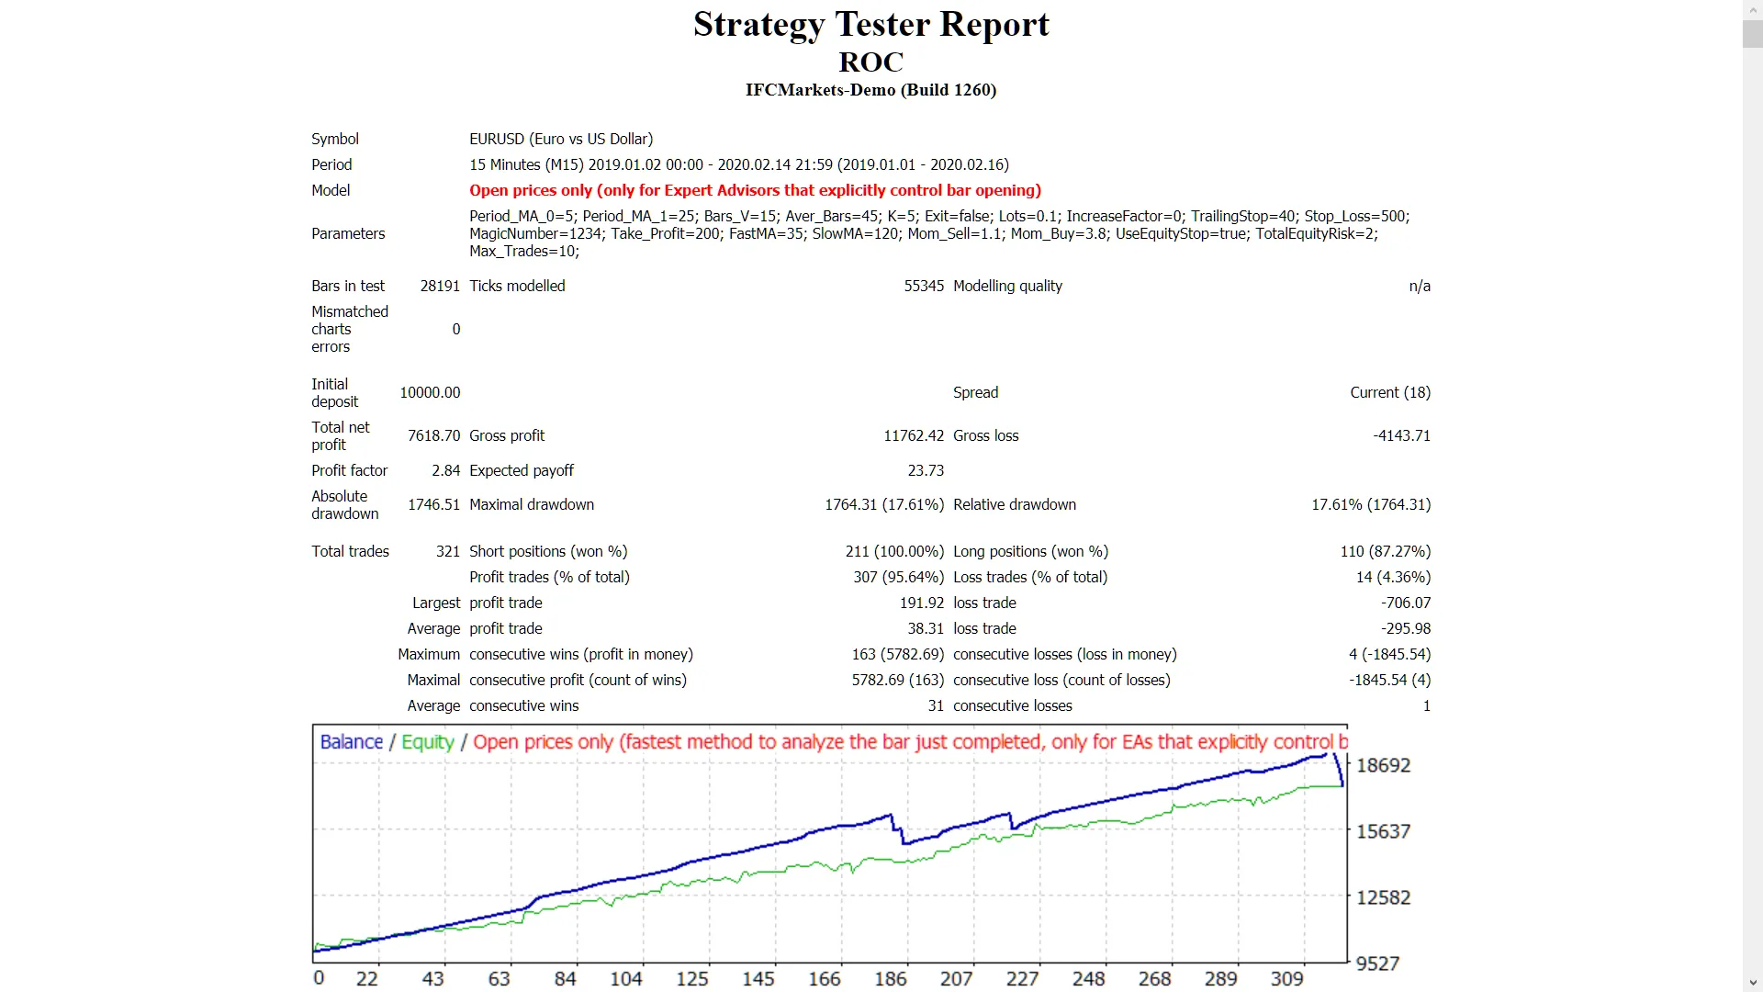The height and width of the screenshot is (992, 1763).
Task: Click the IFCMarkets-Demo build subtitle
Action: coord(870,90)
